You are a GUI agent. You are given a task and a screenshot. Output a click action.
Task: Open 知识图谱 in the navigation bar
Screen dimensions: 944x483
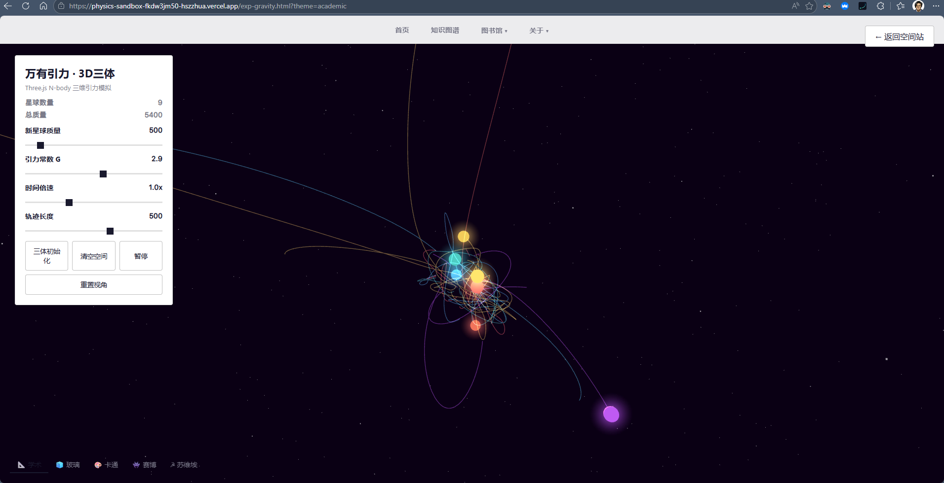point(445,30)
